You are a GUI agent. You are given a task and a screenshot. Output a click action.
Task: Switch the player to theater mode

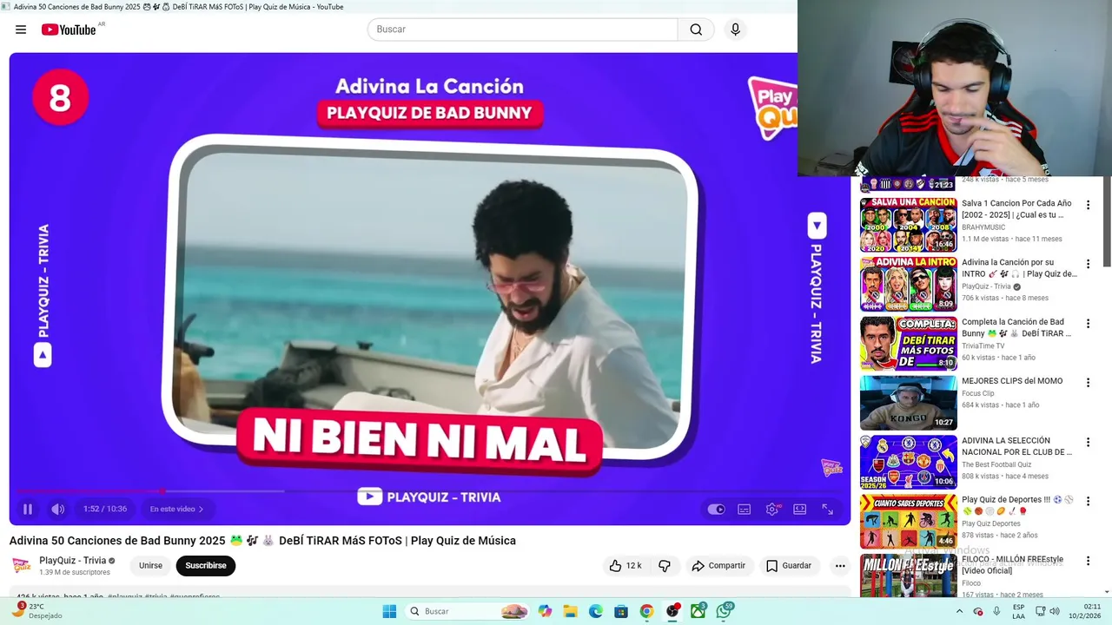(800, 510)
